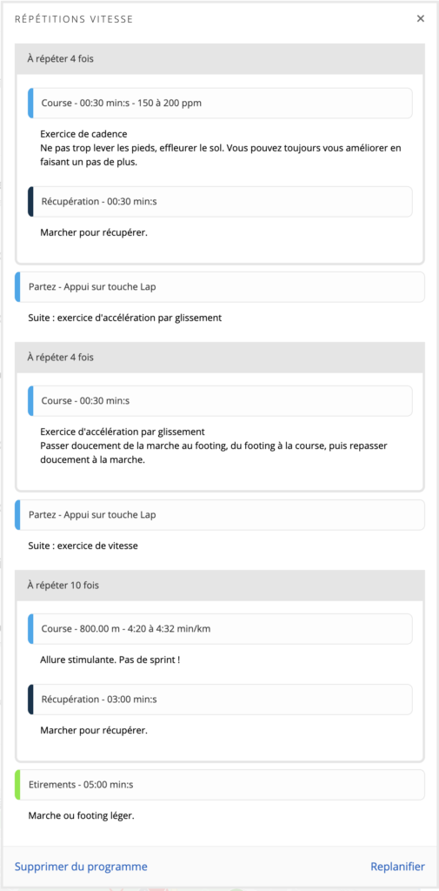Select the second Partez Appui sur touche Lap step
The height and width of the screenshot is (891, 439).
220,515
